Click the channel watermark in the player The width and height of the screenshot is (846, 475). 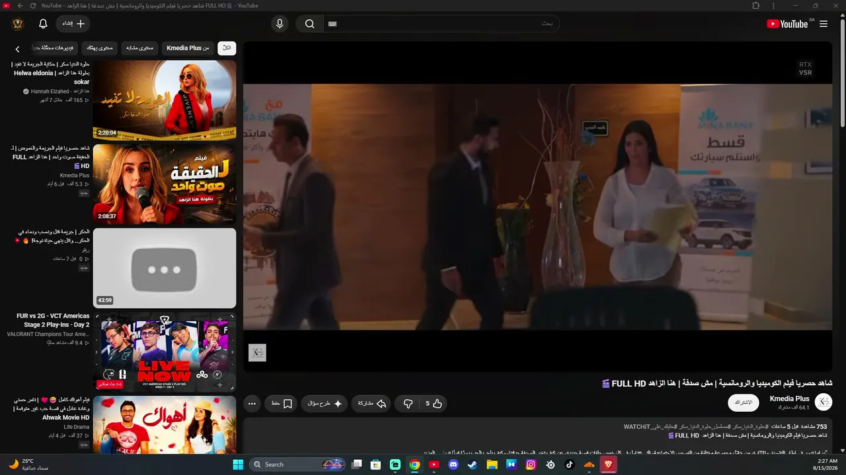[x=257, y=352]
